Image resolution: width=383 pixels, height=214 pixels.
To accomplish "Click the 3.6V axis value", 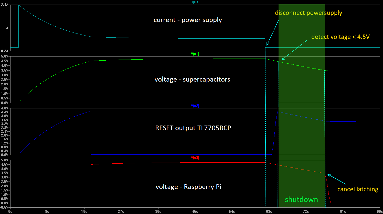I will [x=5, y=120].
